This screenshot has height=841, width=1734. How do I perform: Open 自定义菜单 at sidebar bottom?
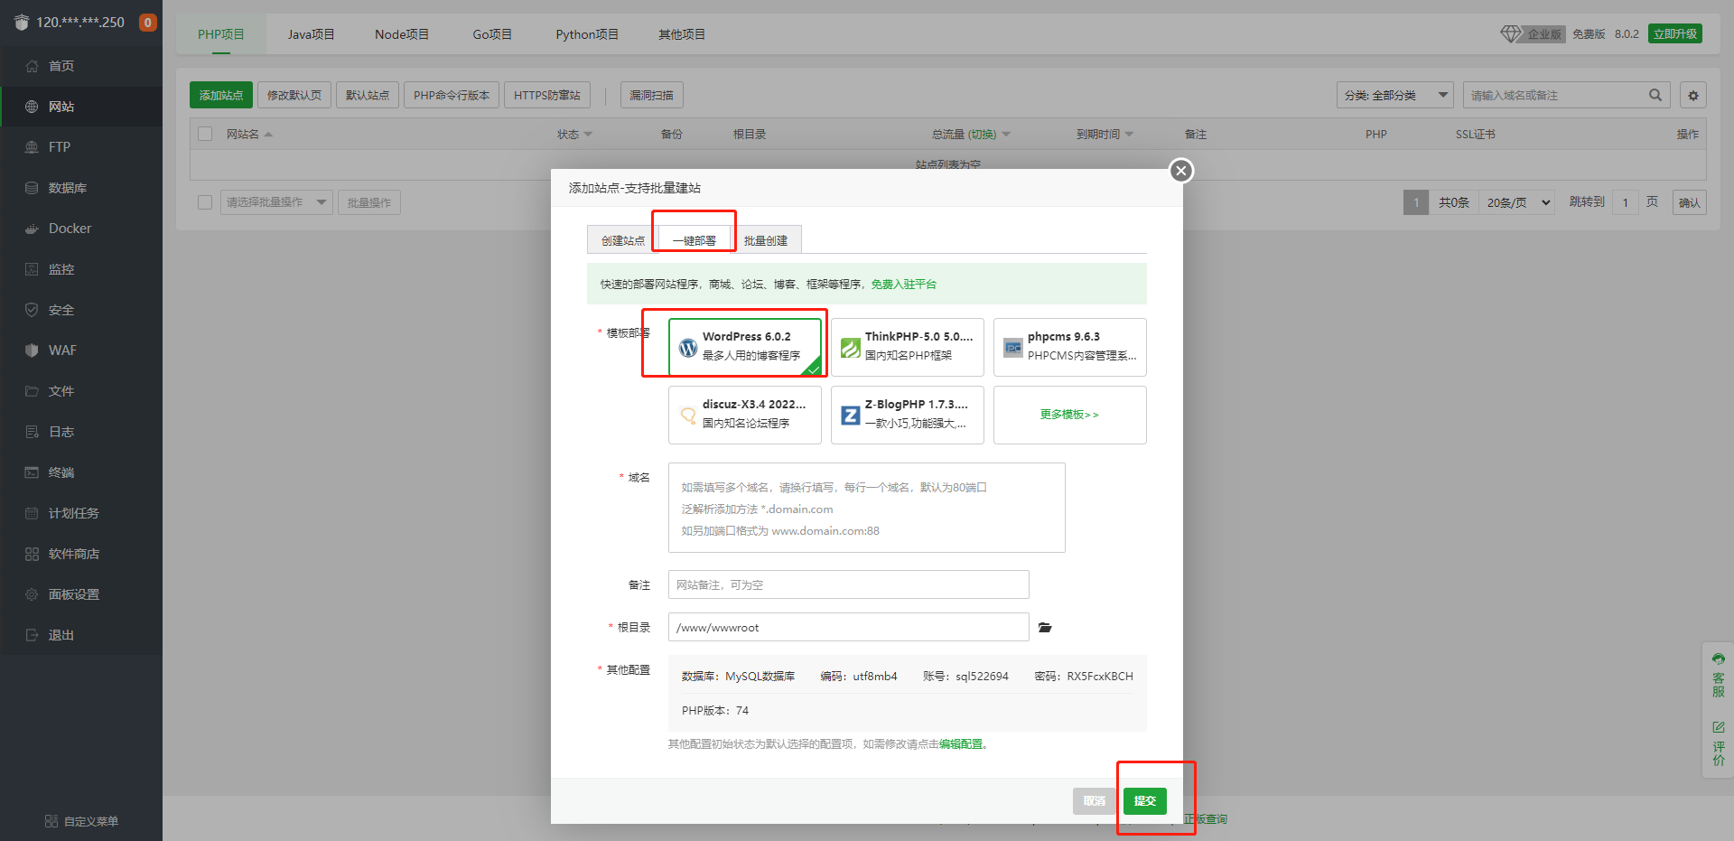point(81,821)
